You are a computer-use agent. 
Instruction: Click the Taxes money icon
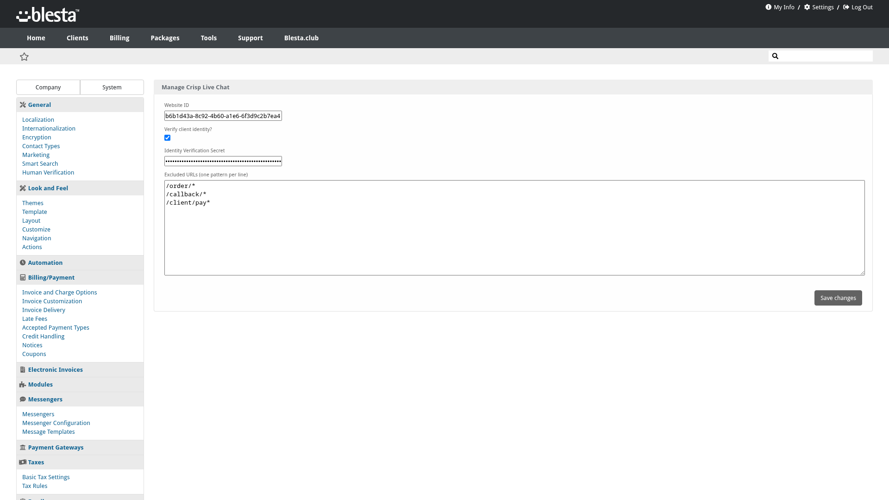(x=23, y=462)
